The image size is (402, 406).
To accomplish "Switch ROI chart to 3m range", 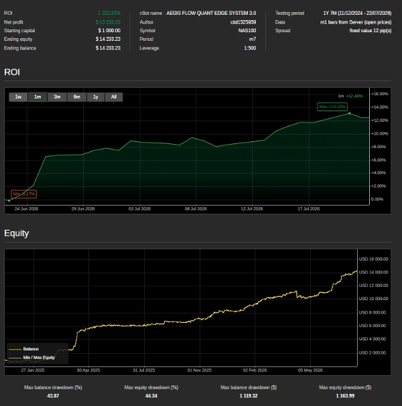I will 57,97.
